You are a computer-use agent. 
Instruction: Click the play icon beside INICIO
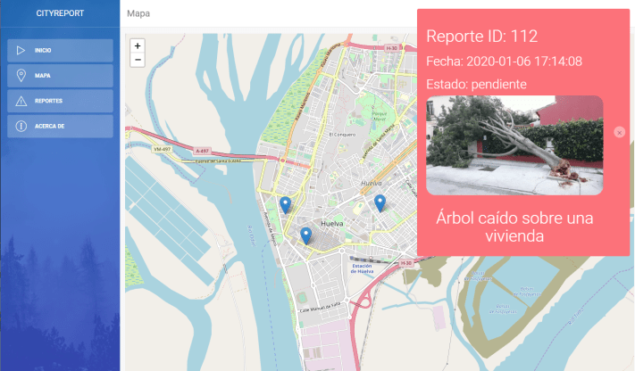pyautogui.click(x=21, y=51)
